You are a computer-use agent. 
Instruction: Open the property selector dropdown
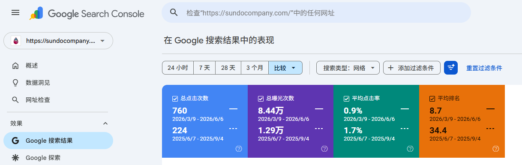[x=58, y=41]
